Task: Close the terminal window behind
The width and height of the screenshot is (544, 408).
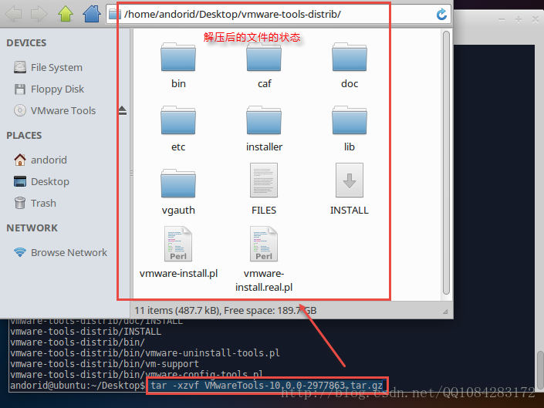Action: tap(536, 20)
